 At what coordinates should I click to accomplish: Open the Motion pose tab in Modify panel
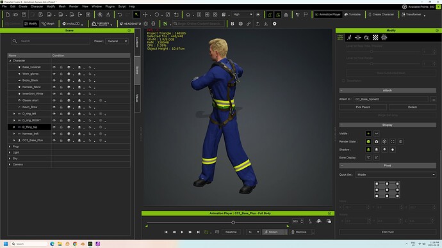click(349, 38)
